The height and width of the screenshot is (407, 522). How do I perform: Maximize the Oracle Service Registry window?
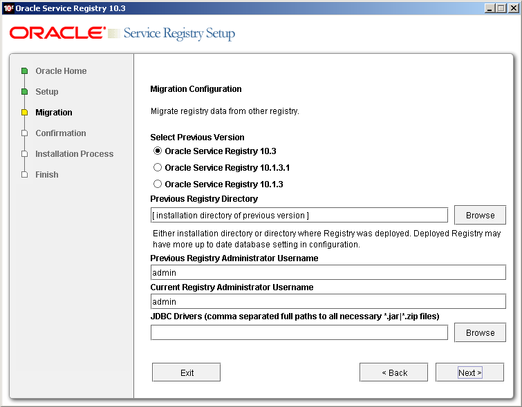coord(501,8)
